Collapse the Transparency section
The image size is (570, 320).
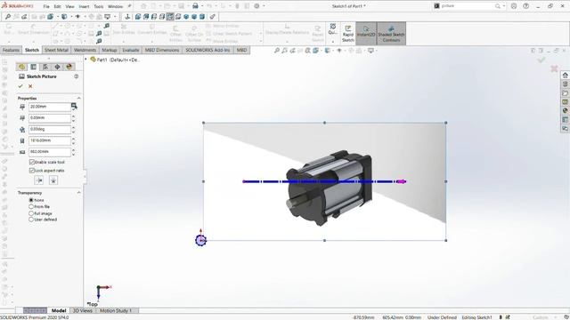(x=79, y=193)
